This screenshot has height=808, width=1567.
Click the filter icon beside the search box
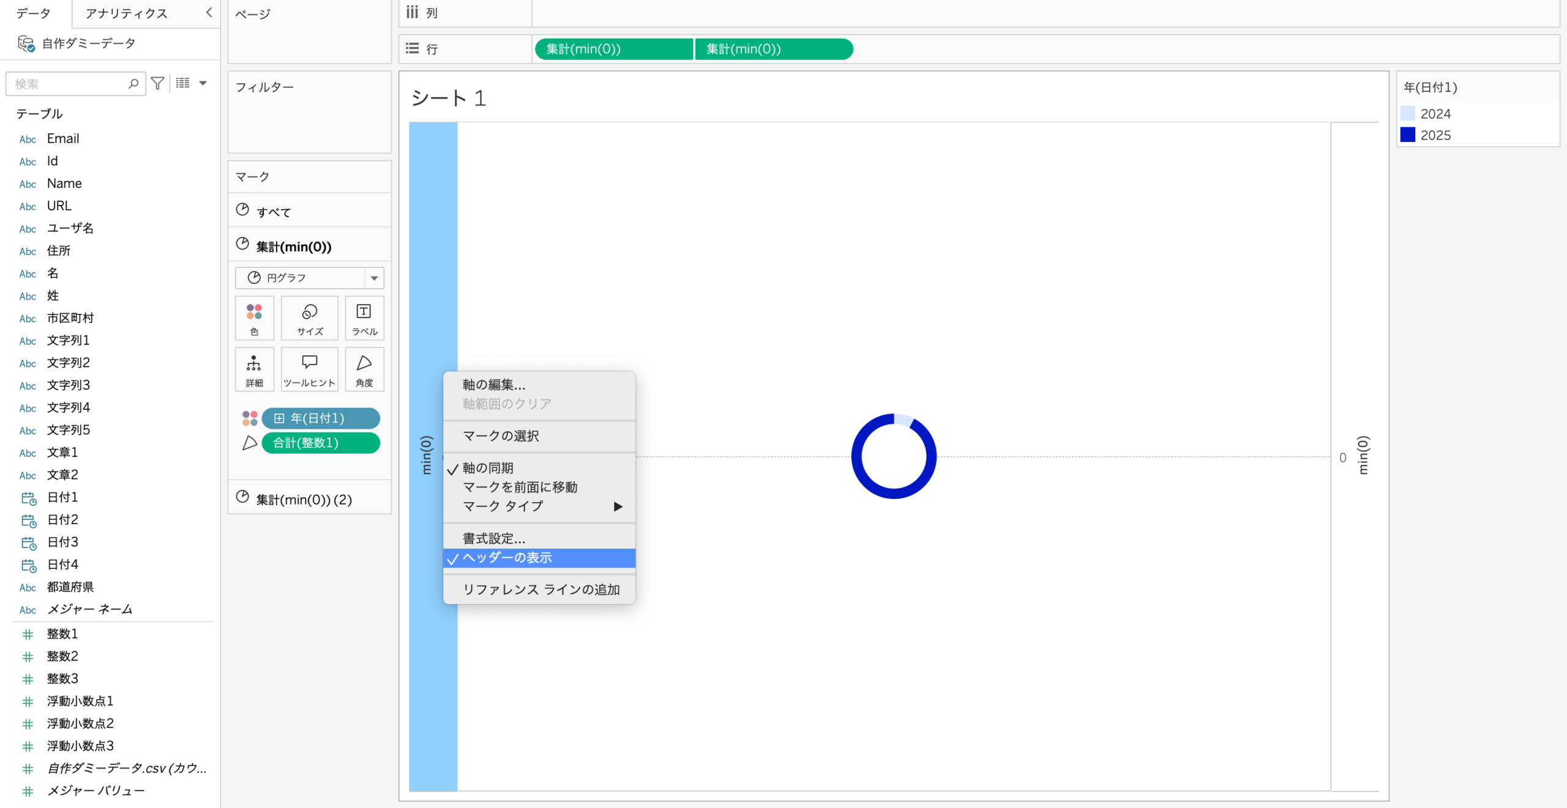coord(157,83)
